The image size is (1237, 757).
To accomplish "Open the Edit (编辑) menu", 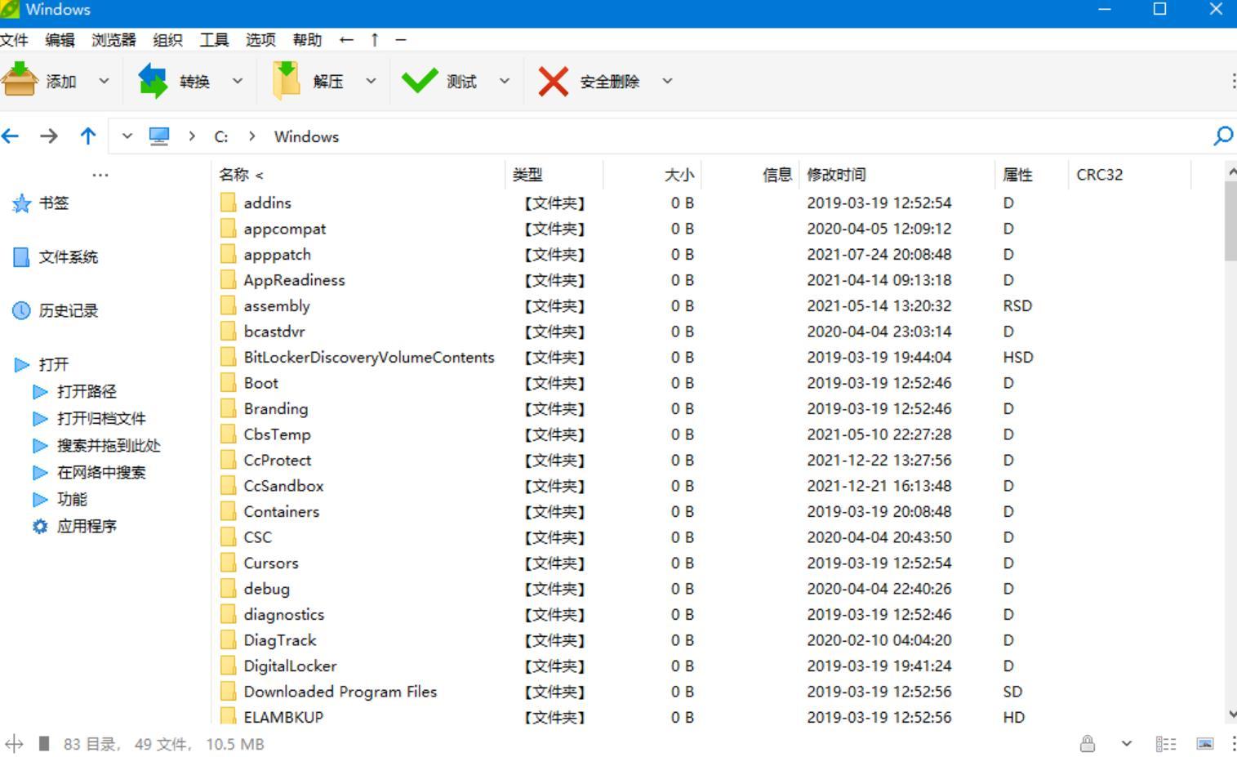I will click(60, 39).
